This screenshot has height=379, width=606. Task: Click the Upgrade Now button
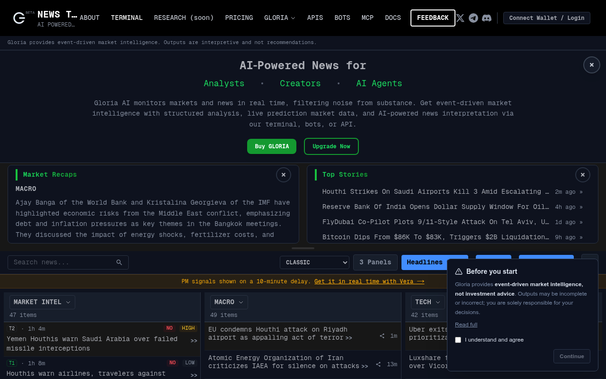(x=331, y=146)
